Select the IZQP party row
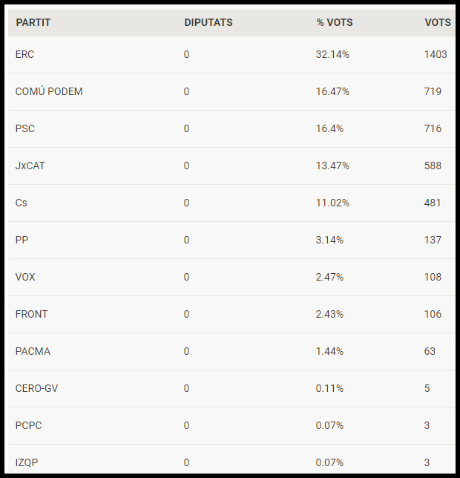 pos(231,460)
